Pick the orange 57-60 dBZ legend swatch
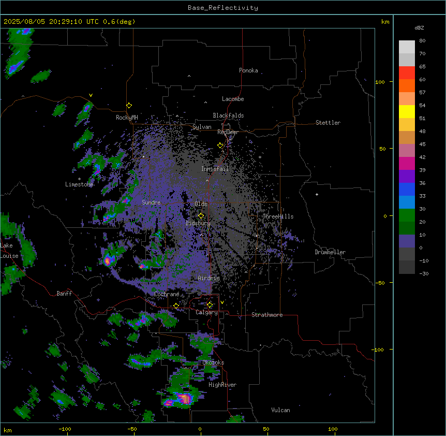Screen dimensions: 446x436 pyautogui.click(x=407, y=85)
